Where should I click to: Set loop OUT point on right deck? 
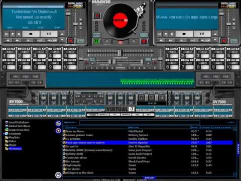coord(193,40)
